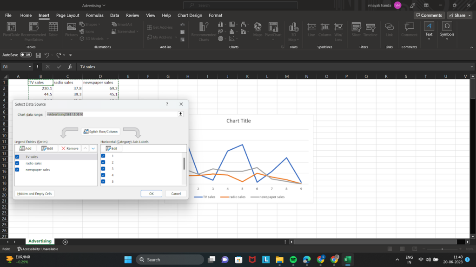The height and width of the screenshot is (267, 476).
Task: Open Recommended Charts
Action: 204,32
